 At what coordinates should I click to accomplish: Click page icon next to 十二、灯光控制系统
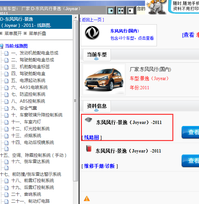pyautogui.click(x=6, y=129)
